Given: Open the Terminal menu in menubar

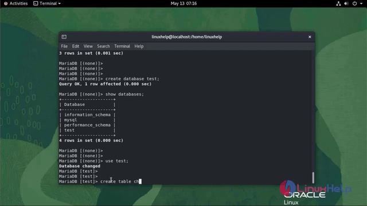Looking at the screenshot, I should pos(122,46).
